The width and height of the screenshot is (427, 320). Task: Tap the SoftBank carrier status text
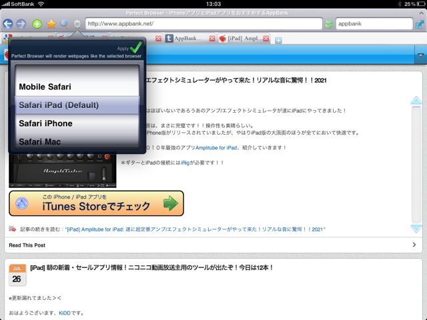pyautogui.click(x=22, y=4)
